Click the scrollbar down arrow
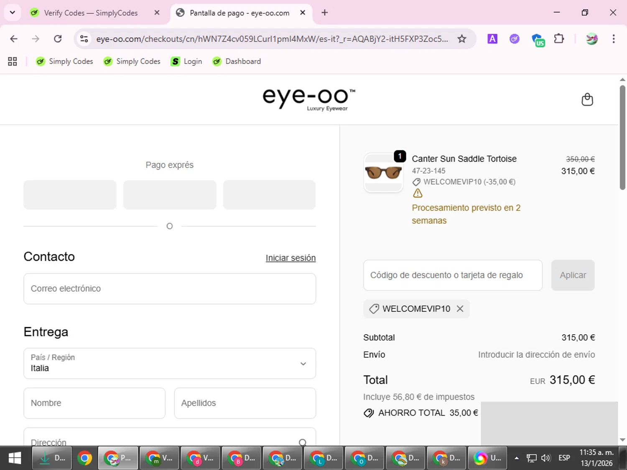Image resolution: width=627 pixels, height=470 pixels. click(x=622, y=440)
